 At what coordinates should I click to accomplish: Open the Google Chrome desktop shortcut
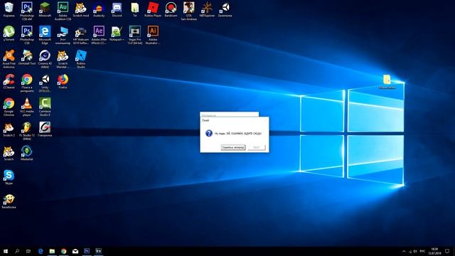9,107
